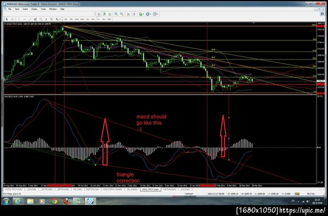Click the volume speaker tray icon
328x216 pixels.
click(308, 201)
